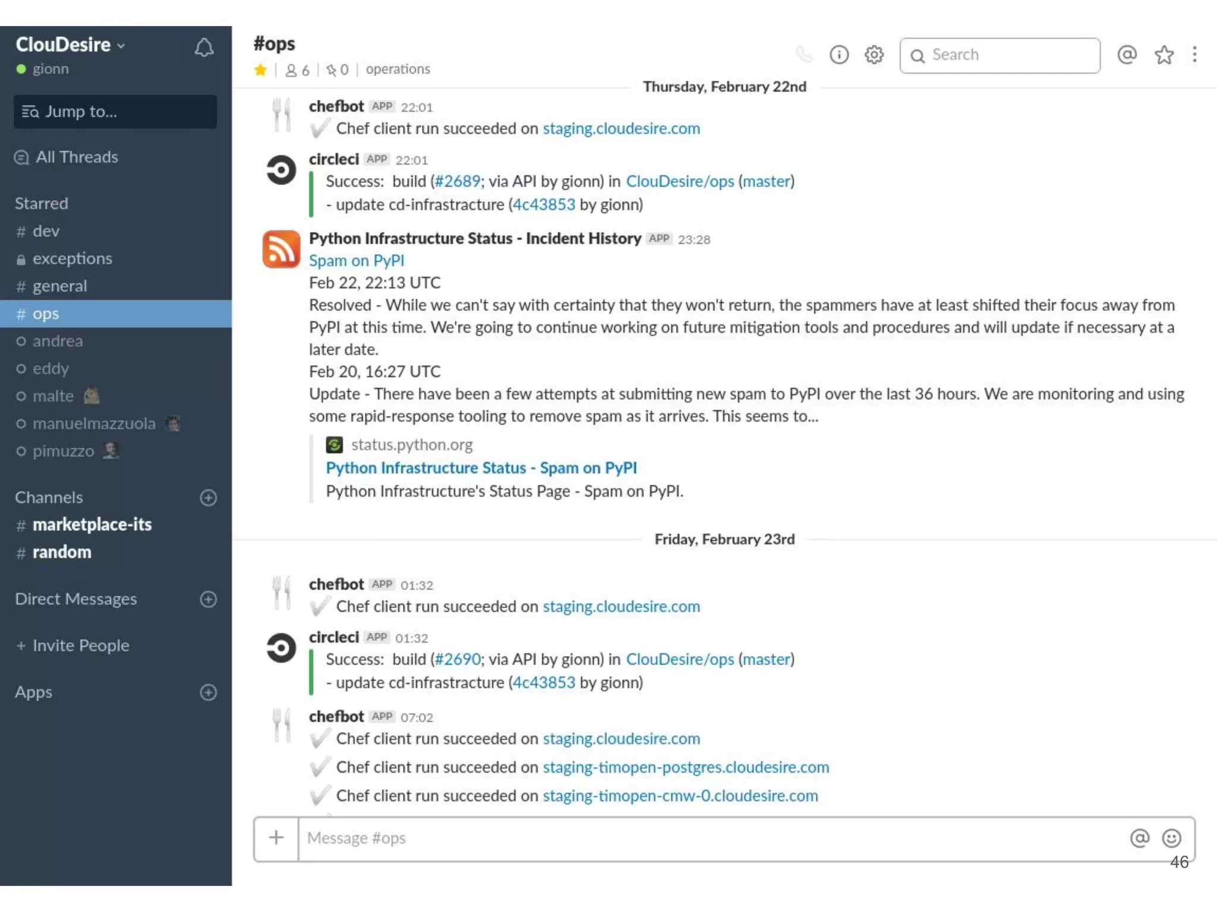Add a channel with Channels plus icon

(208, 498)
